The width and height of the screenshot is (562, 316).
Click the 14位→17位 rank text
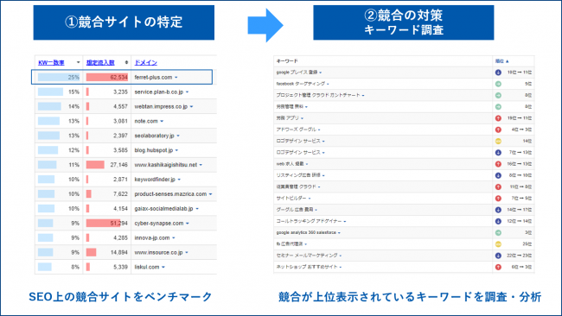pos(520,210)
